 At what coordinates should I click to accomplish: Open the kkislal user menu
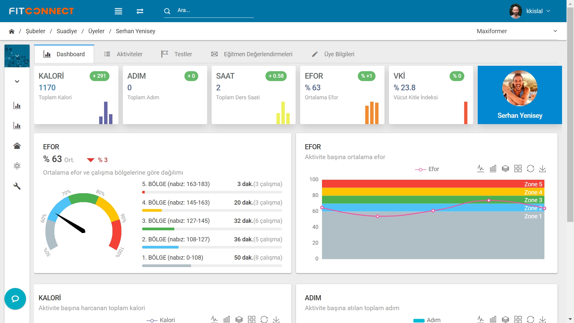point(530,11)
